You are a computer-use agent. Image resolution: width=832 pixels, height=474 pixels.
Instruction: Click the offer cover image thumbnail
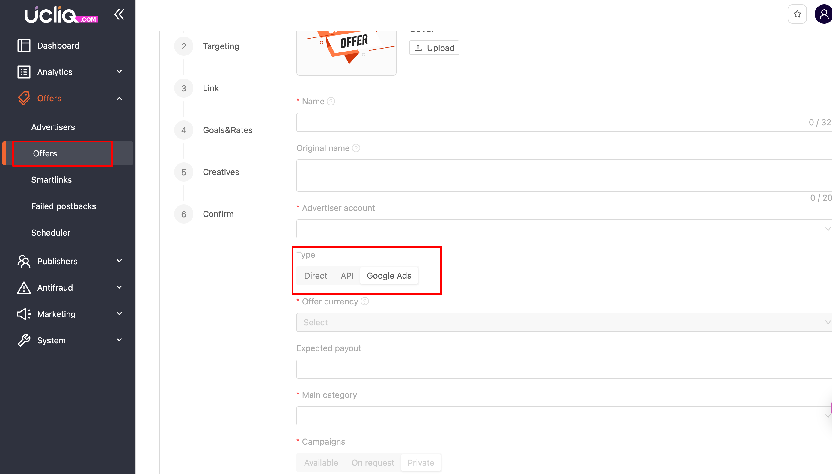346,52
